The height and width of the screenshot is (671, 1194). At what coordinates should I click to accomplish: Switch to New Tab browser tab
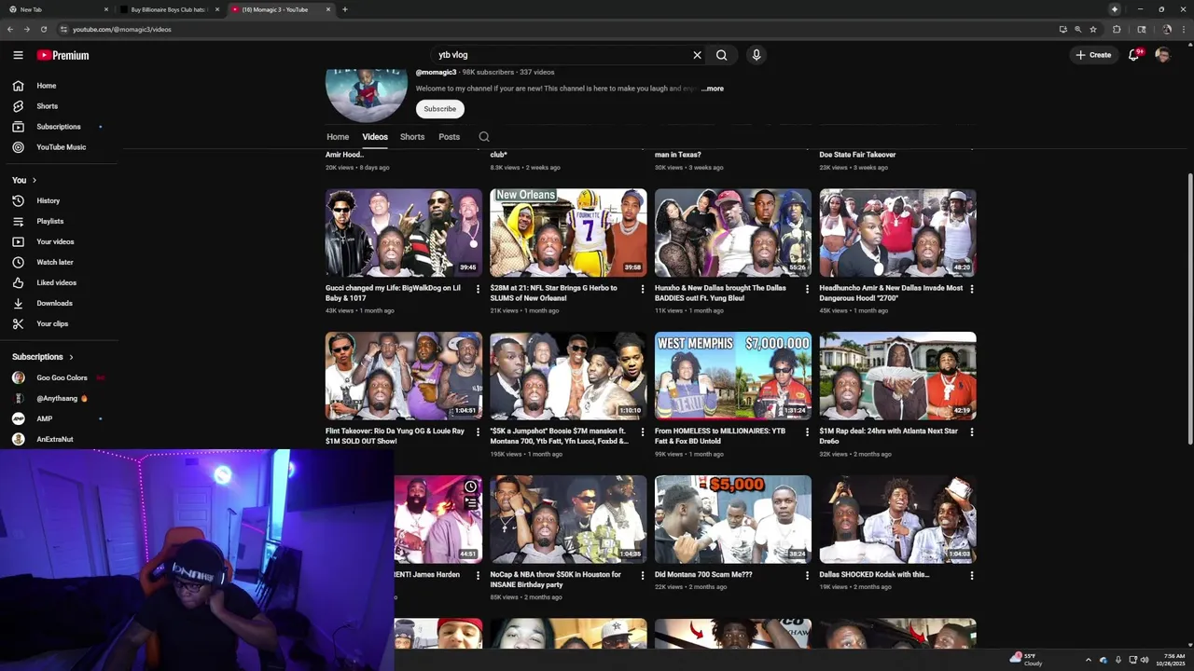pyautogui.click(x=56, y=9)
